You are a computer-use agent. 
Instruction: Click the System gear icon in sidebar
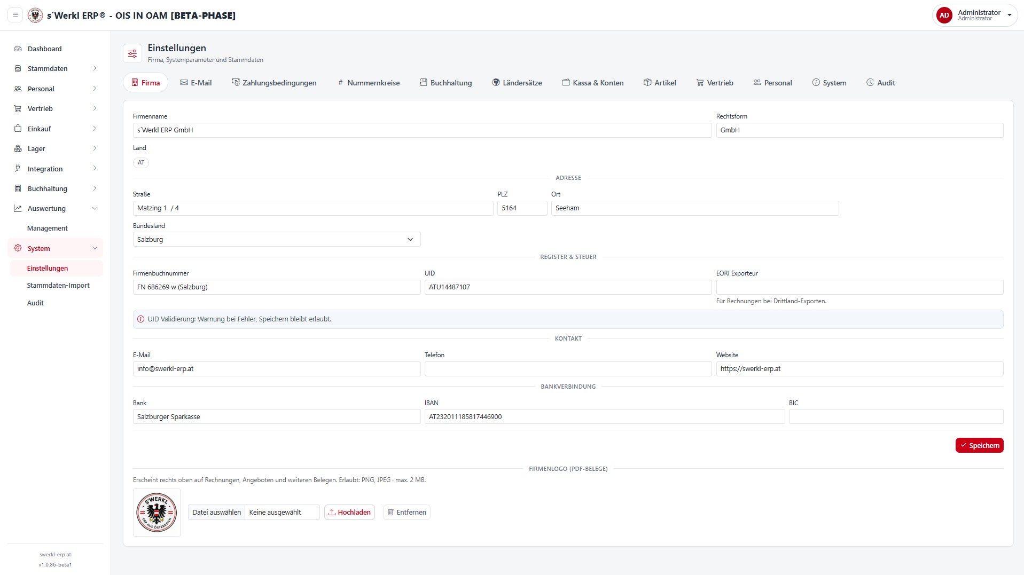tap(18, 248)
